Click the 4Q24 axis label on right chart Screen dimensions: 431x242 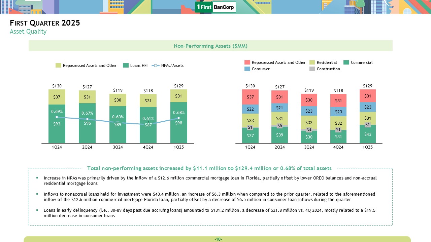338,147
